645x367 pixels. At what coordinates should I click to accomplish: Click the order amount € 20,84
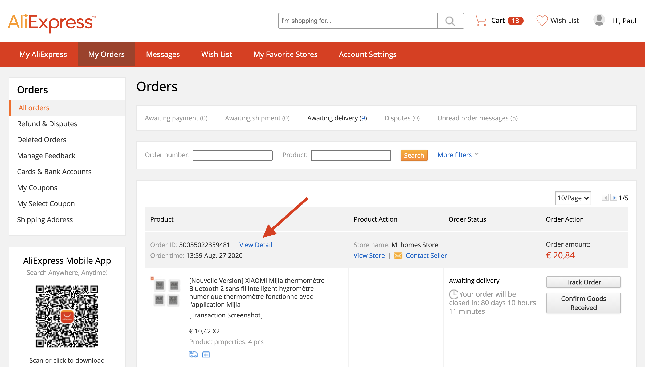(x=560, y=255)
